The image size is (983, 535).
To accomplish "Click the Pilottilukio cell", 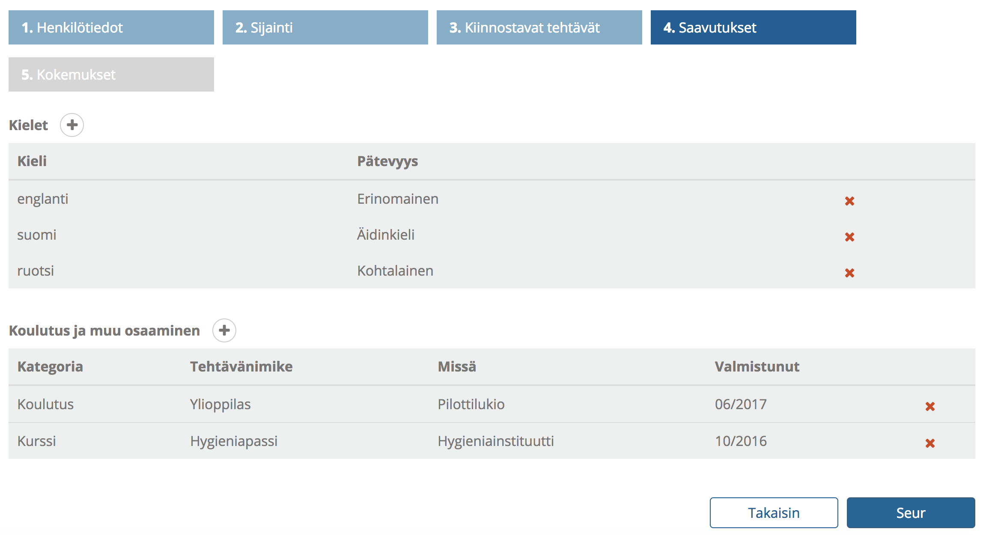I will point(471,404).
